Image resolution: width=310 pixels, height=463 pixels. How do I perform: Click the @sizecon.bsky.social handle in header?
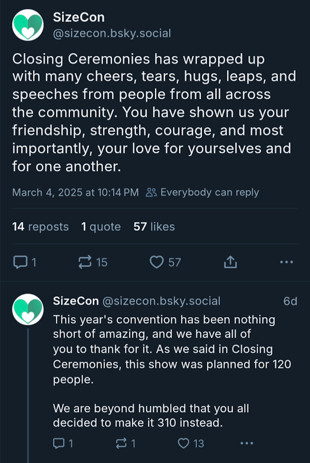[x=112, y=33]
